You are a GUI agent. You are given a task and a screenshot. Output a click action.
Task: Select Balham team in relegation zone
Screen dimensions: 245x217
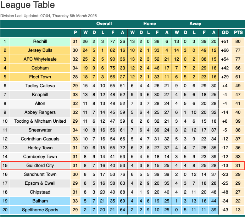[x=40, y=201]
